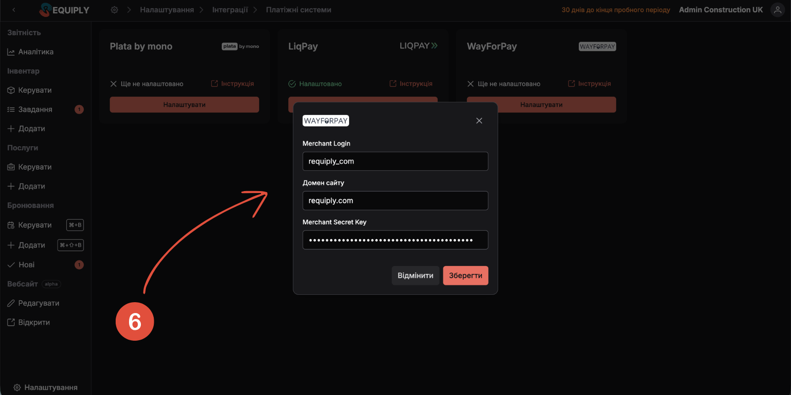This screenshot has height=395, width=791.
Task: Click the Ще не налаштовано status on Plata
Action: [x=147, y=84]
